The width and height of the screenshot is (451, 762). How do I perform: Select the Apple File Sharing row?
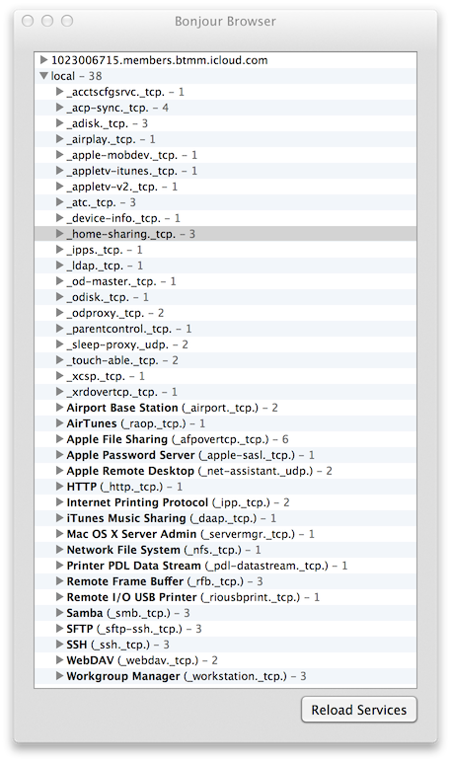tap(225, 439)
